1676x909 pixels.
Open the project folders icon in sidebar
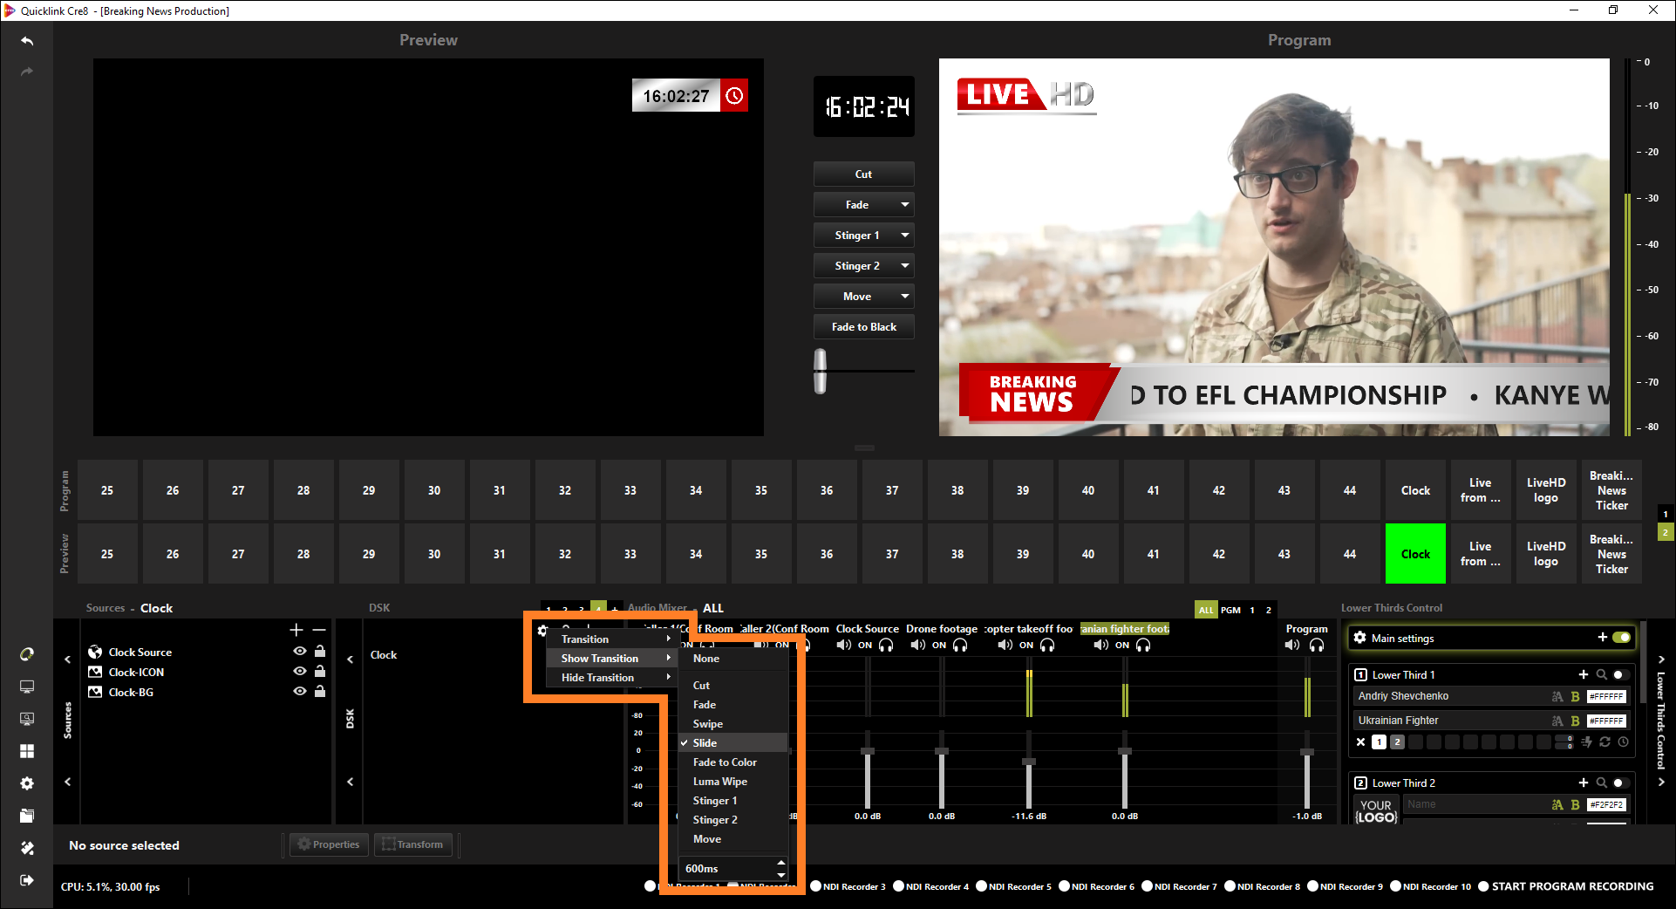tap(27, 816)
